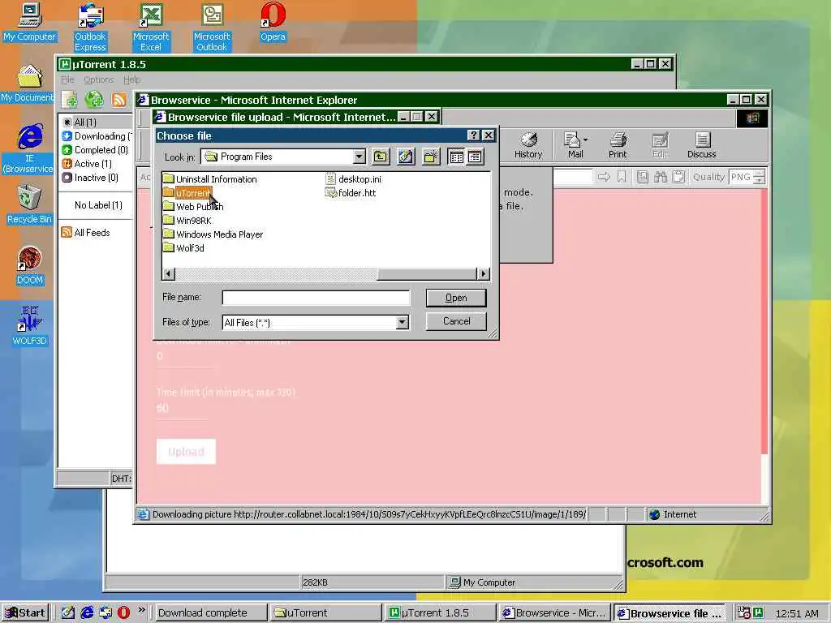831x623 pixels.
Task: Switch to List view in Choose file dialog
Action: click(x=456, y=157)
